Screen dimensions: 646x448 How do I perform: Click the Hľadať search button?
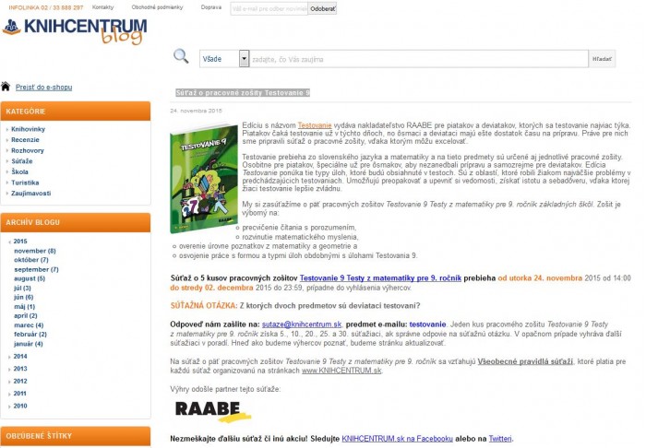pos(602,59)
